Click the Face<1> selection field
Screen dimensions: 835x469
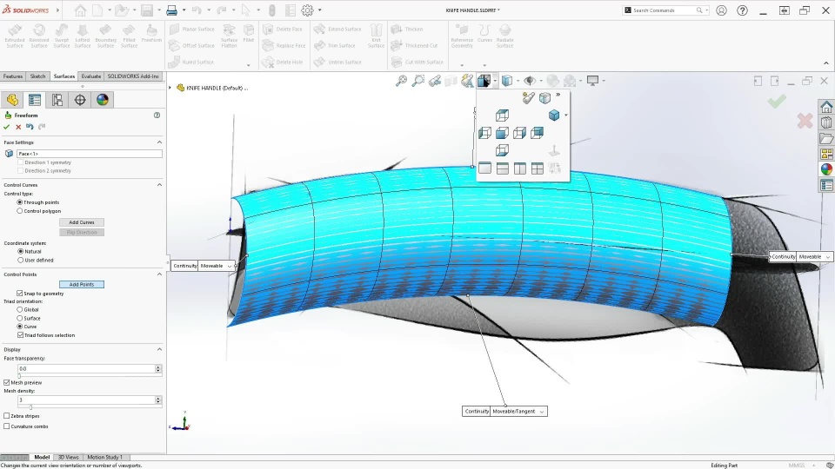point(90,154)
